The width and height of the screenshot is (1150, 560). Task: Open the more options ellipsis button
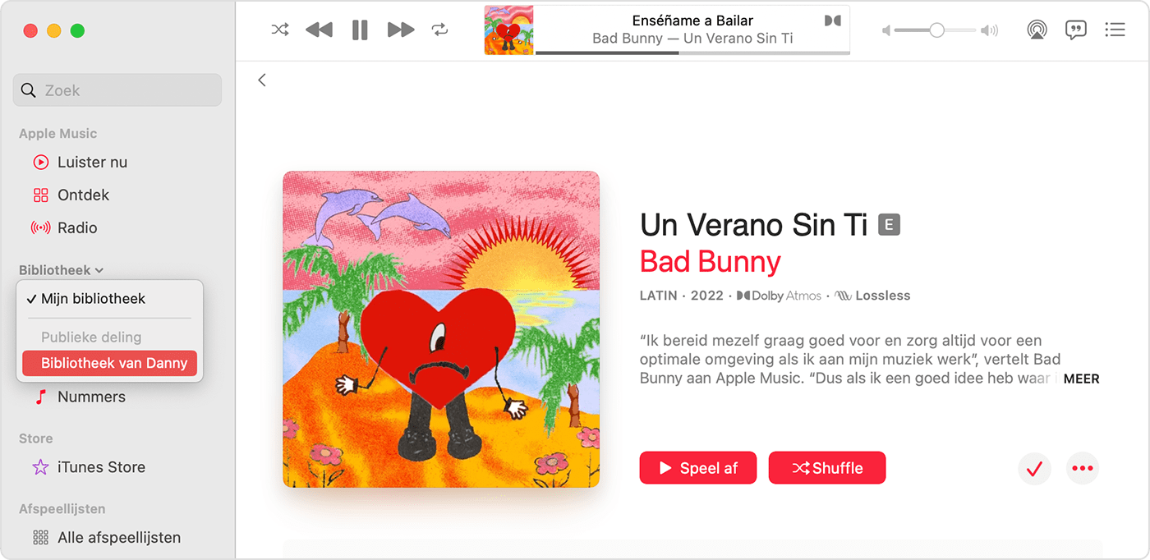[x=1083, y=468]
